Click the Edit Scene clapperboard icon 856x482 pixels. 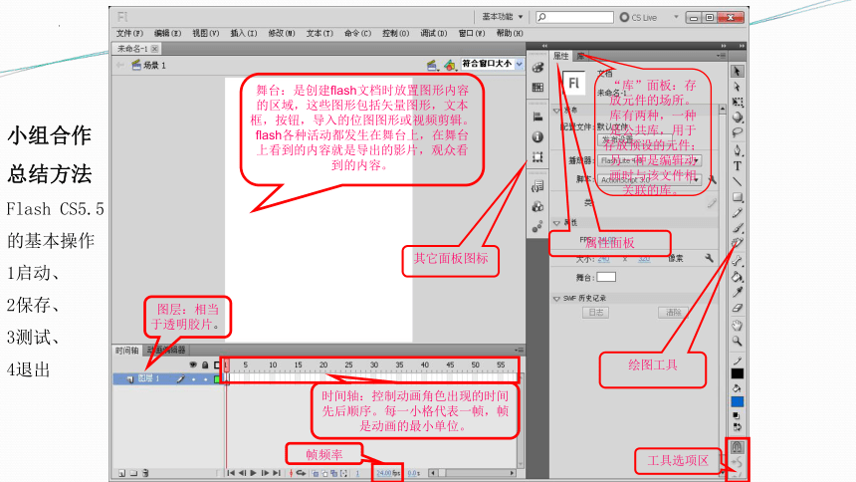point(432,66)
